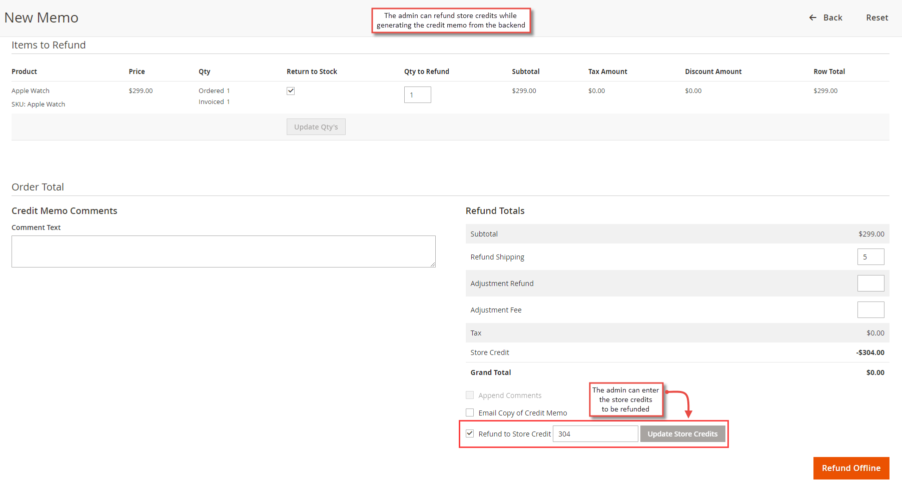The width and height of the screenshot is (902, 482).
Task: Click the Discount Amount column header
Action: (x=713, y=71)
